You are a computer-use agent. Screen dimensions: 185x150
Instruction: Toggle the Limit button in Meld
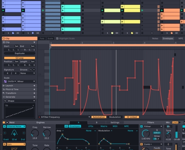tap(175, 123)
